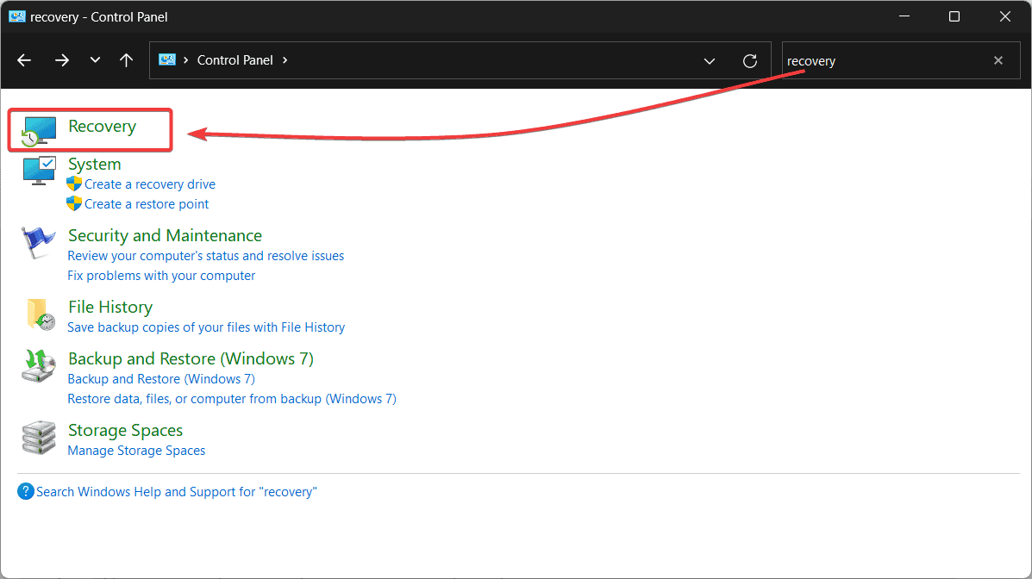Click the shield icon beside restore point

click(x=74, y=203)
